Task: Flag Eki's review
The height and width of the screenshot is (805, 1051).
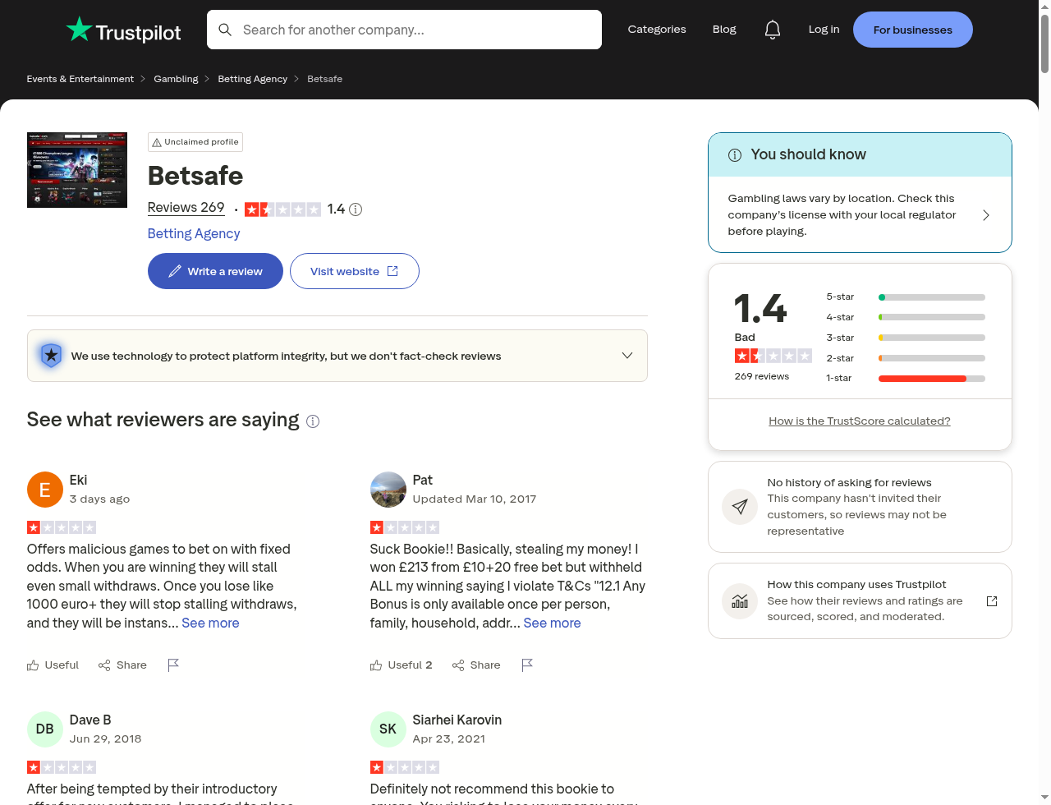Action: (x=173, y=665)
